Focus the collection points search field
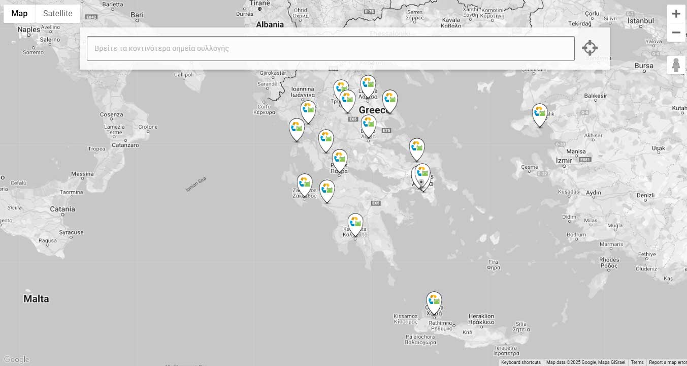The width and height of the screenshot is (687, 366). pos(330,49)
